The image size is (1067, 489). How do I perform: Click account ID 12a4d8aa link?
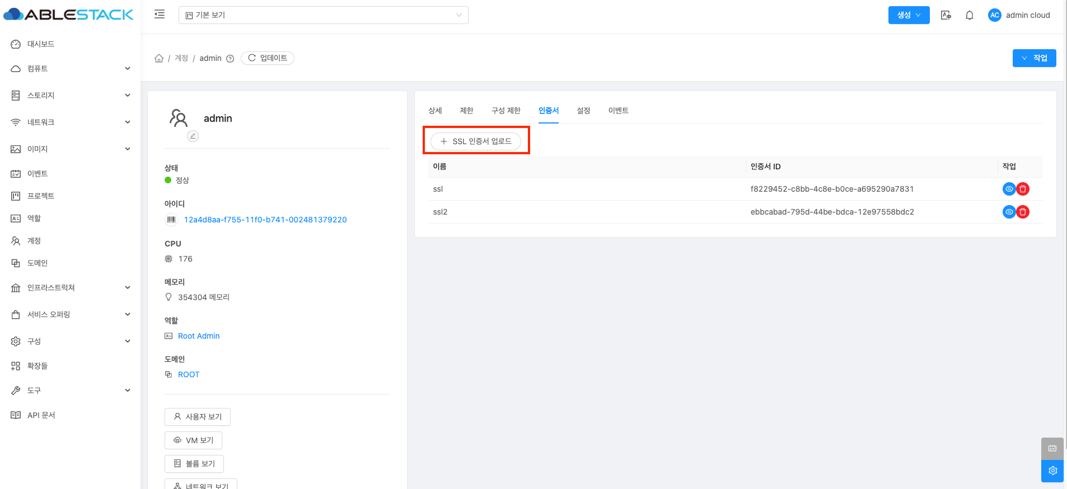(x=265, y=220)
